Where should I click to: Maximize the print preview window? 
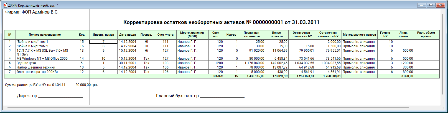point(431,5)
